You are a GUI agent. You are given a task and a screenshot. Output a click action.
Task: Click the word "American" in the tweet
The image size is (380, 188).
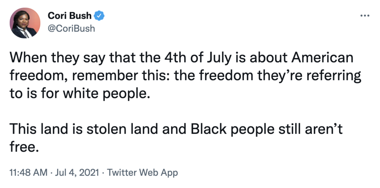(322, 58)
